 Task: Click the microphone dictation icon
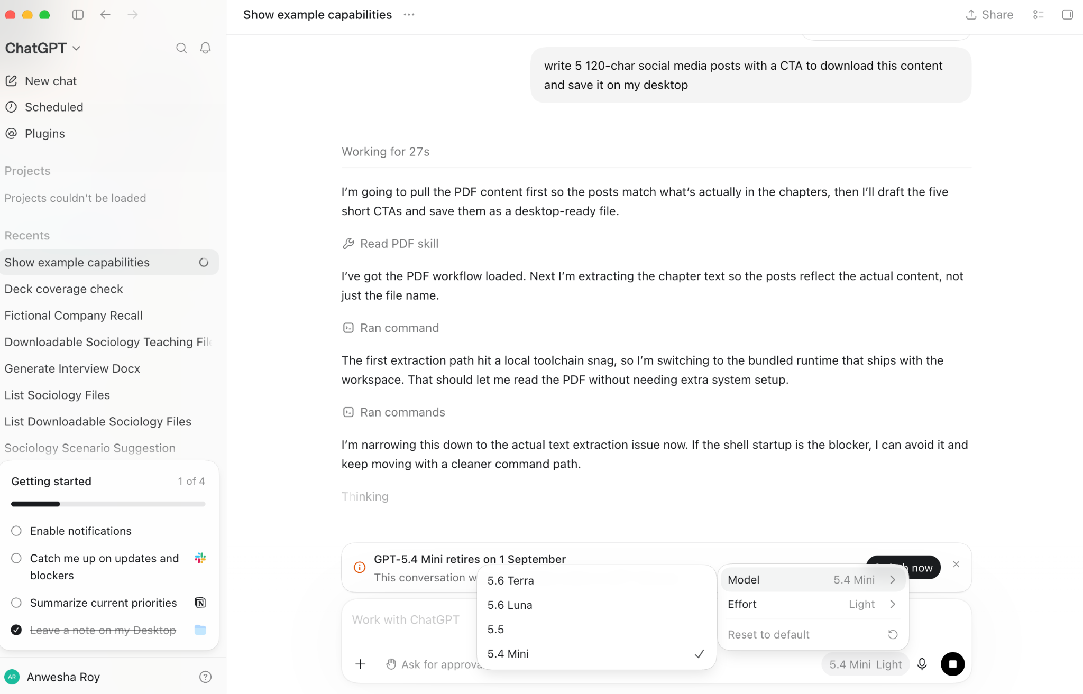click(922, 664)
